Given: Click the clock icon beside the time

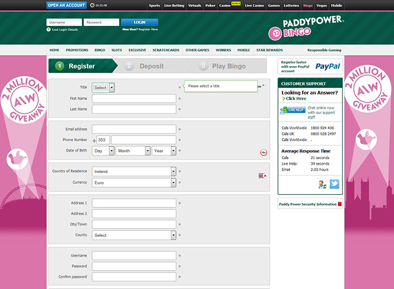Looking at the screenshot, I should click(x=92, y=5).
